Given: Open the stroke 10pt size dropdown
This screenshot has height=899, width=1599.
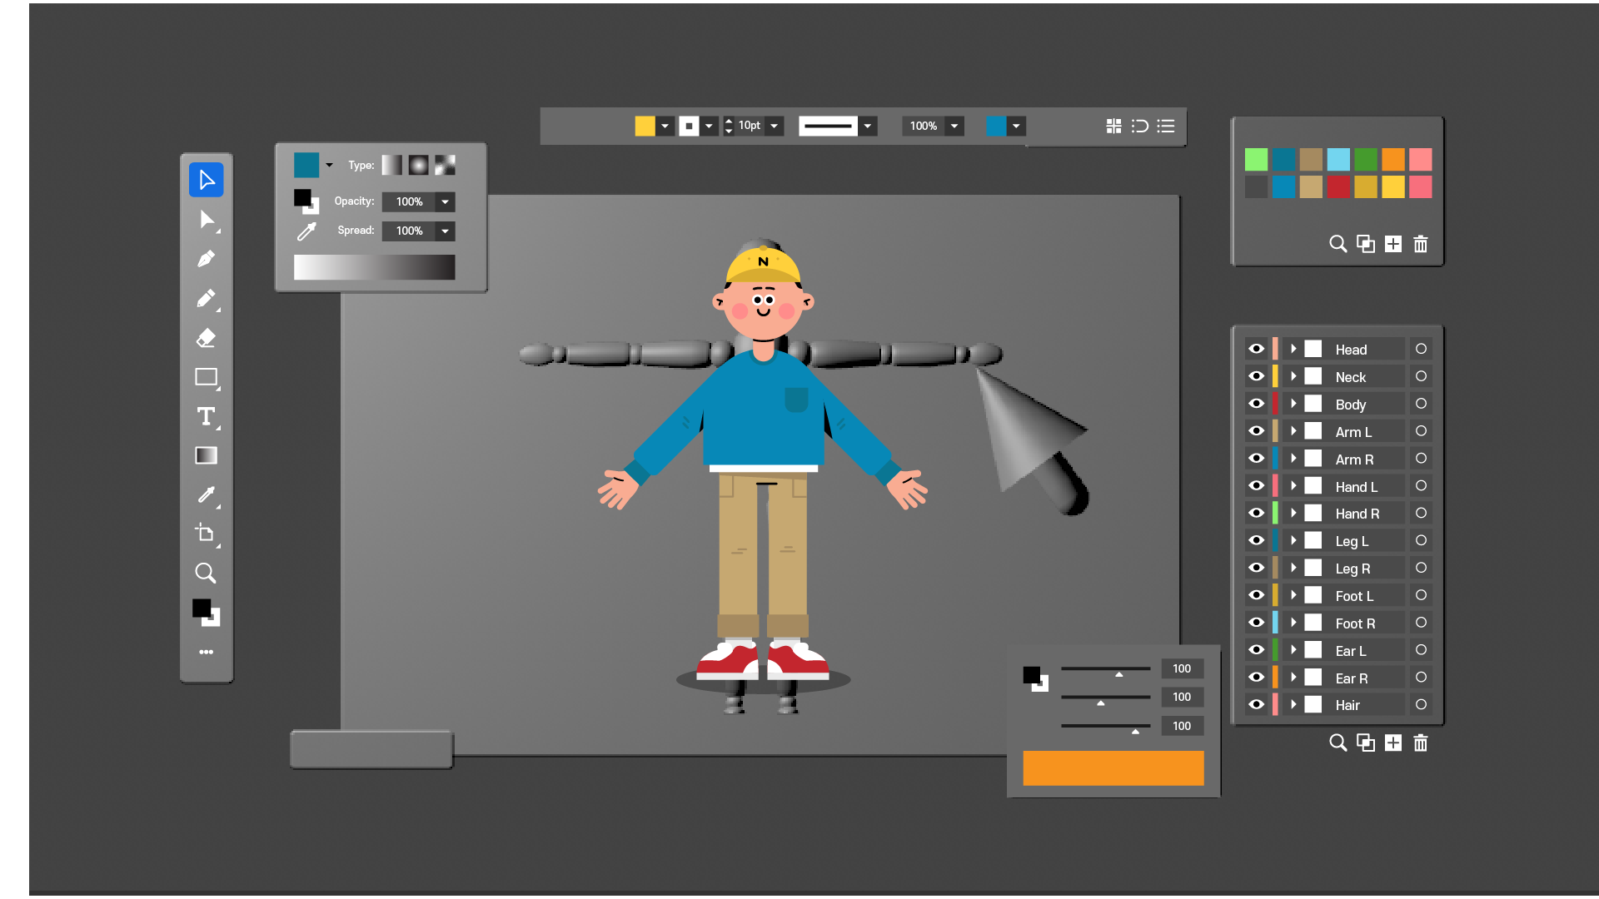Looking at the screenshot, I should [775, 126].
